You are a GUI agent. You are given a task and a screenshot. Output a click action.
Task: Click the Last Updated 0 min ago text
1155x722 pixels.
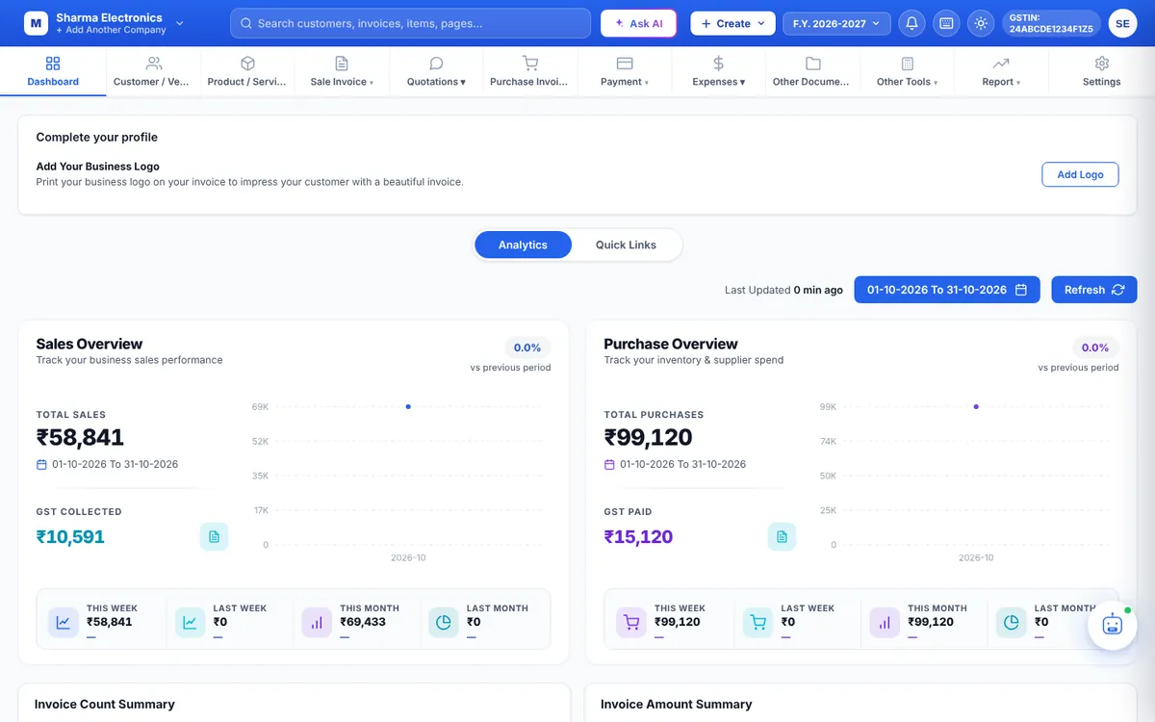[x=783, y=290]
